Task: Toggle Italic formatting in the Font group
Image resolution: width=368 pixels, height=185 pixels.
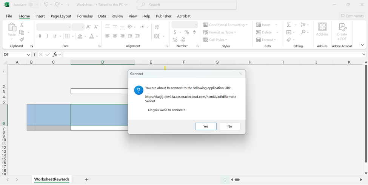Action: pos(48,36)
